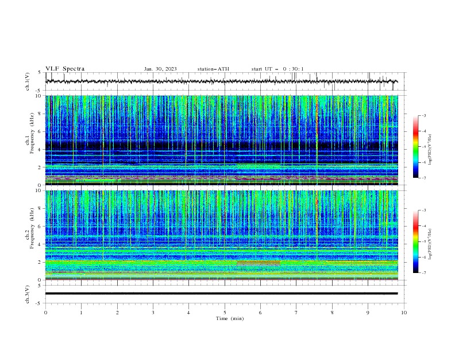Click time axis tick label "10" at the end
This screenshot has width=455, height=351.
click(x=404, y=313)
